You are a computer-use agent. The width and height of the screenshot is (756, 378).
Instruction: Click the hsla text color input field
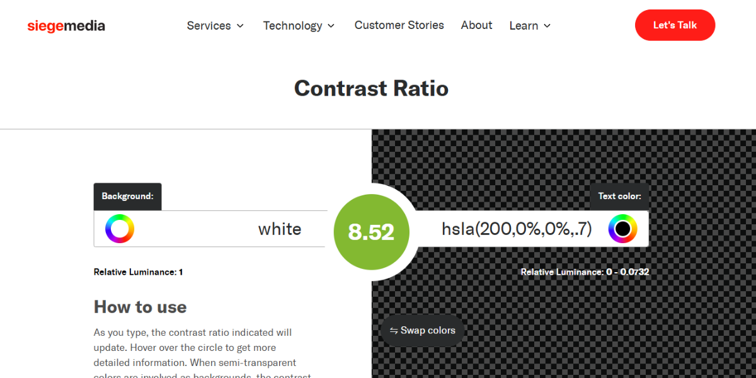tap(517, 229)
